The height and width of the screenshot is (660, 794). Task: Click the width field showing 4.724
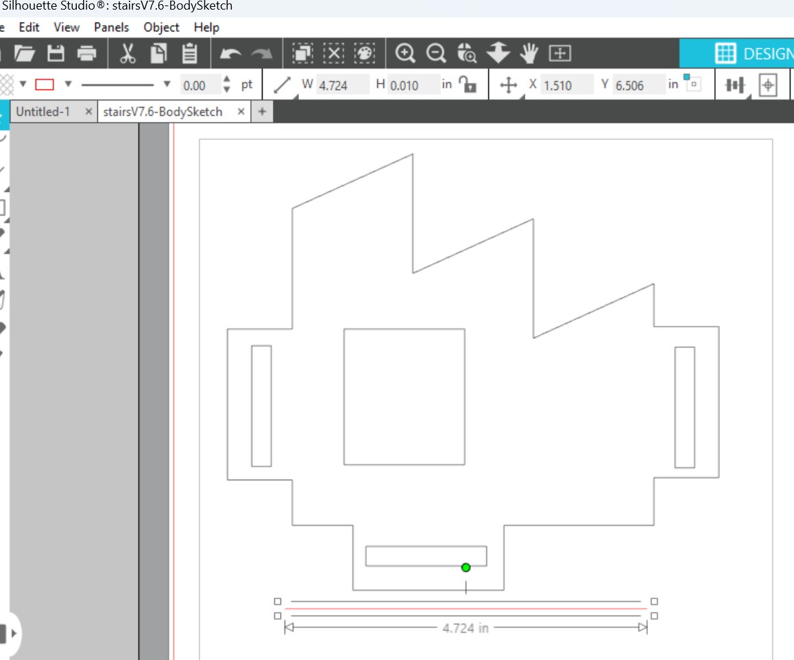pyautogui.click(x=344, y=85)
